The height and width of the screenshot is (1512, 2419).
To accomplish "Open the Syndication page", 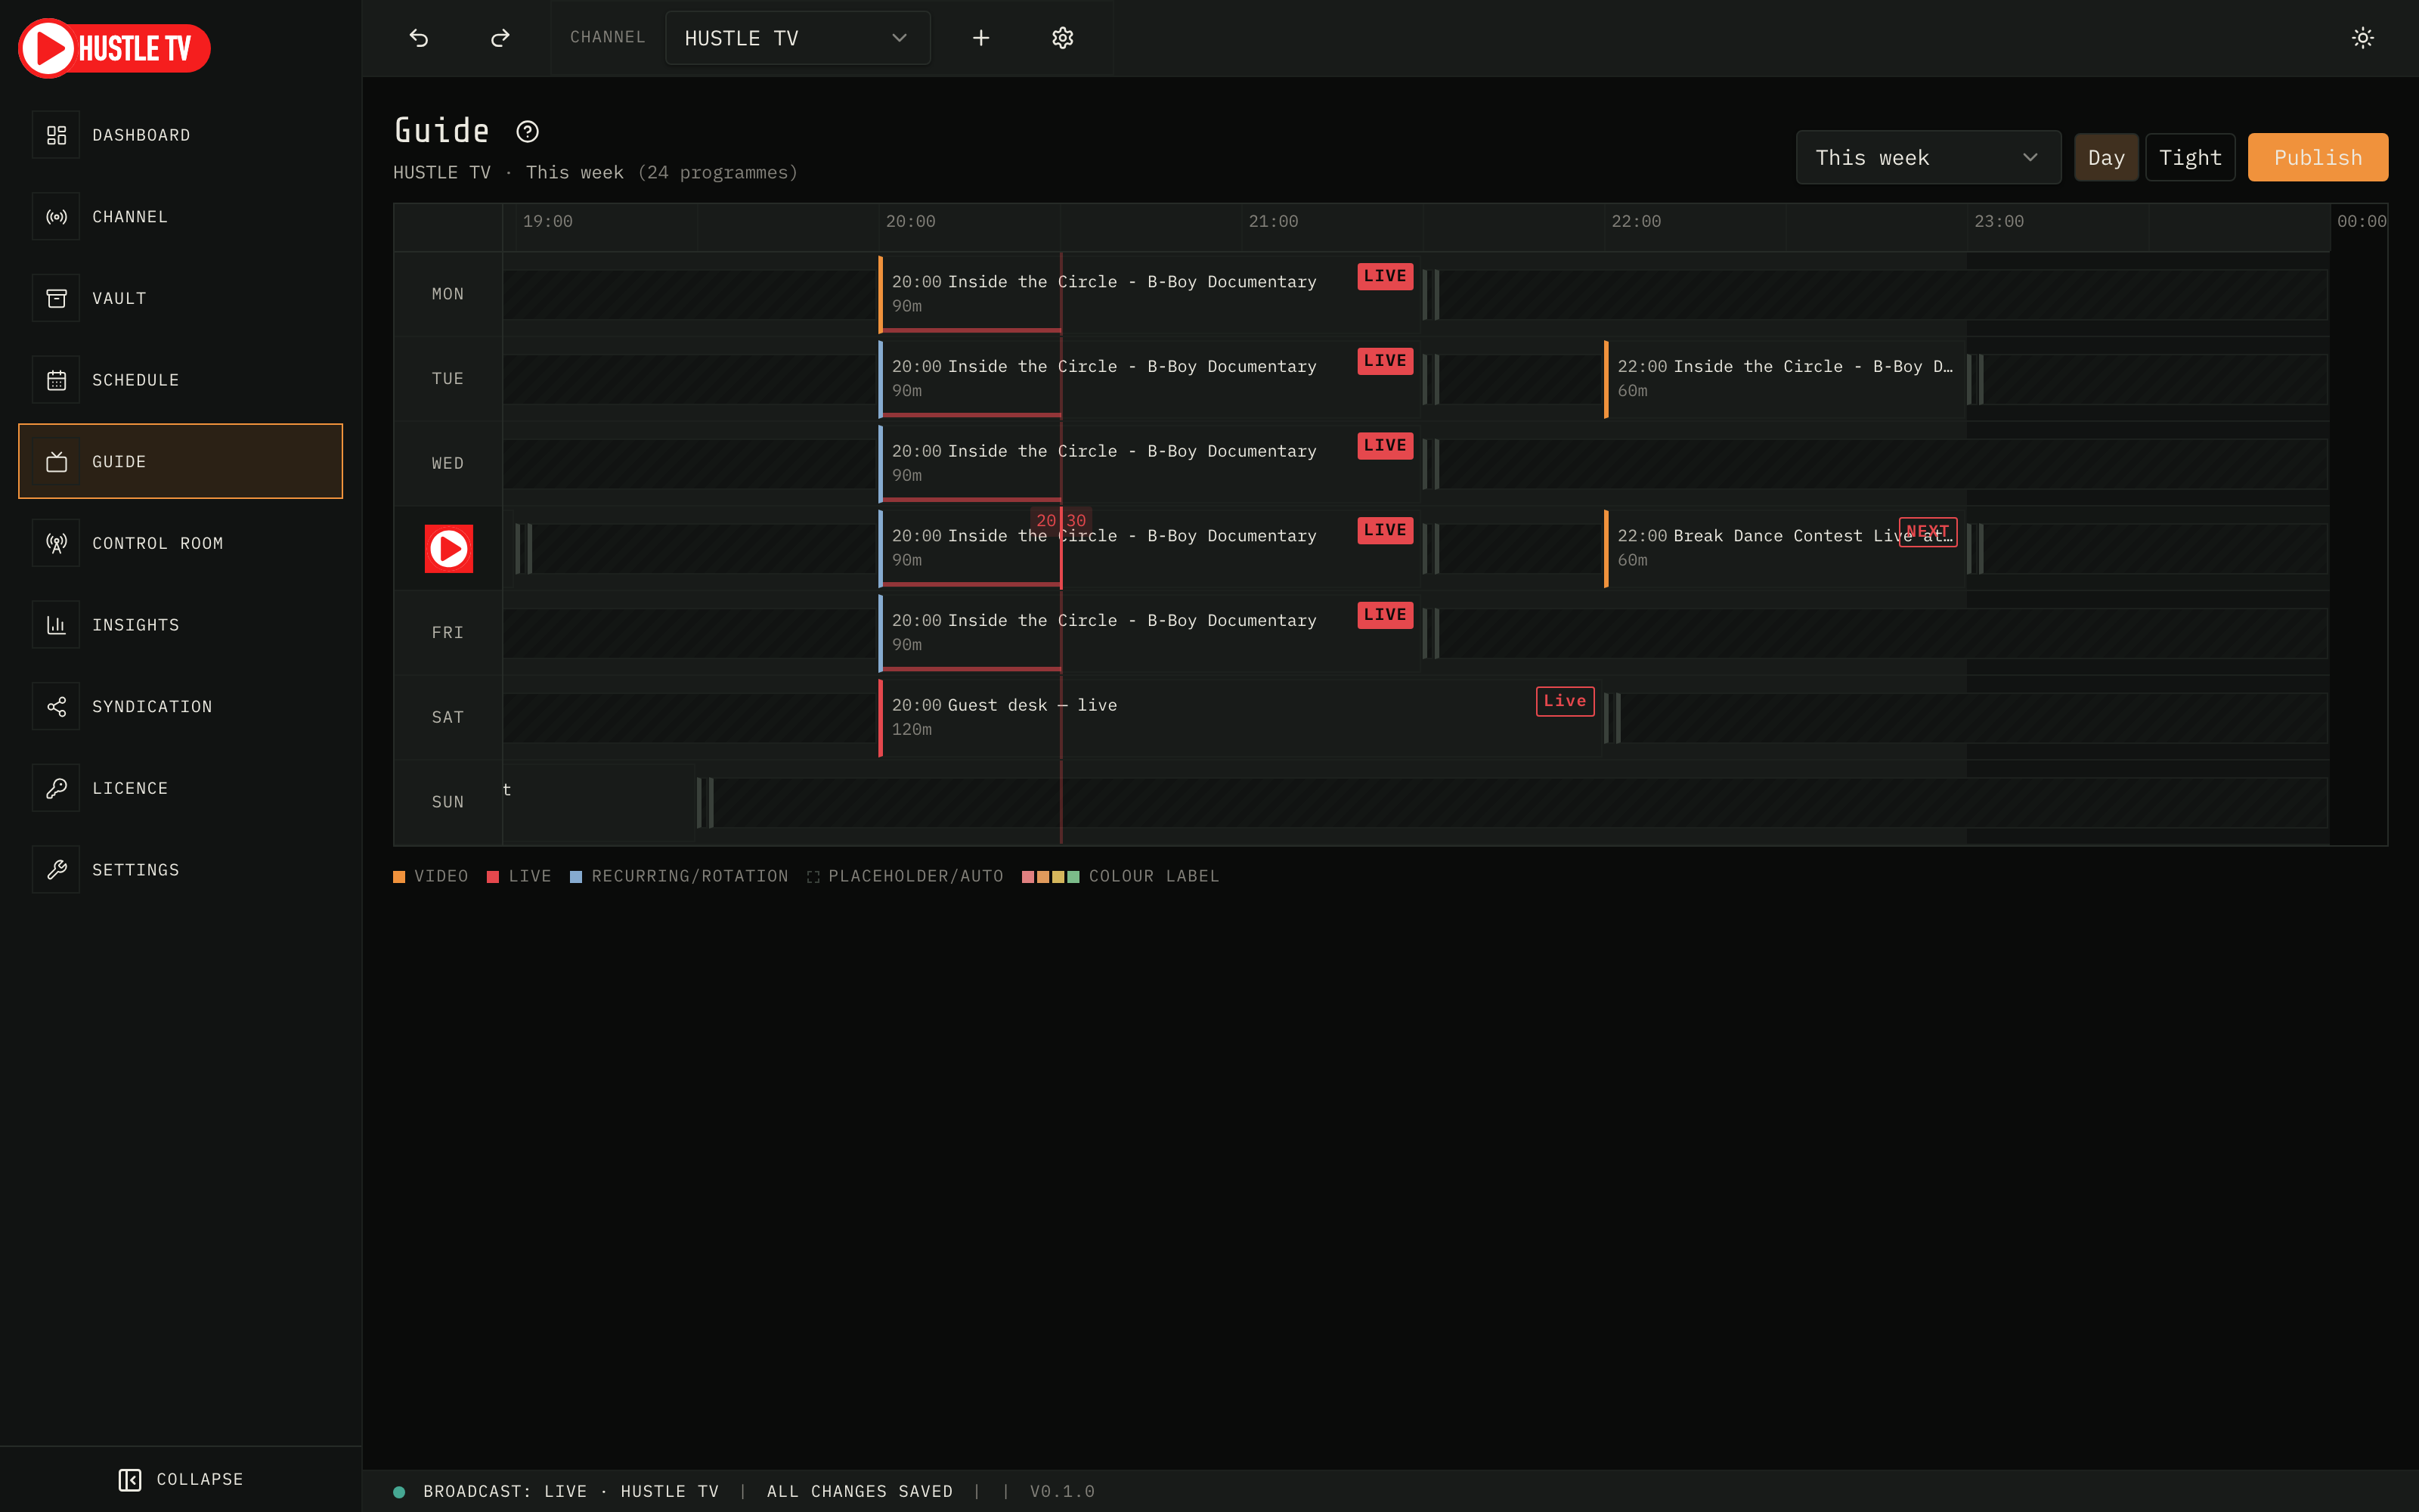I will [180, 707].
